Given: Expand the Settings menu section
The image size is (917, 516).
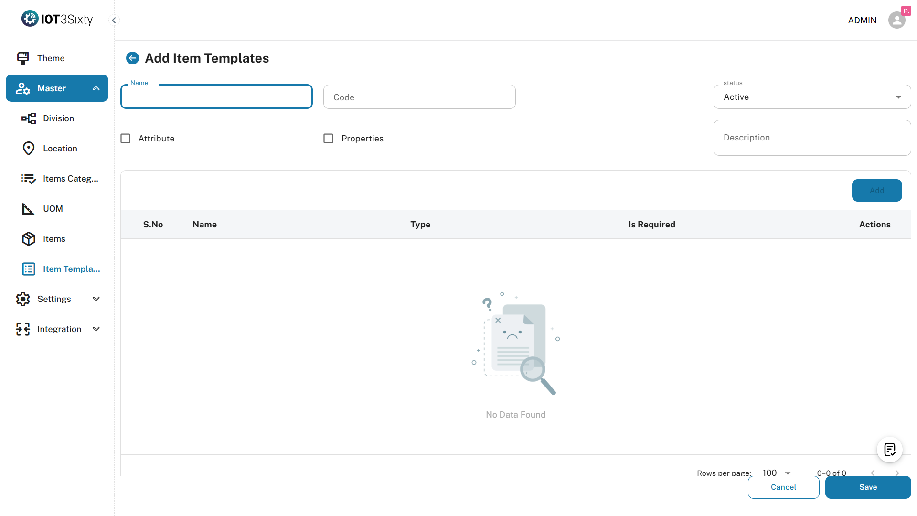Looking at the screenshot, I should (57, 299).
